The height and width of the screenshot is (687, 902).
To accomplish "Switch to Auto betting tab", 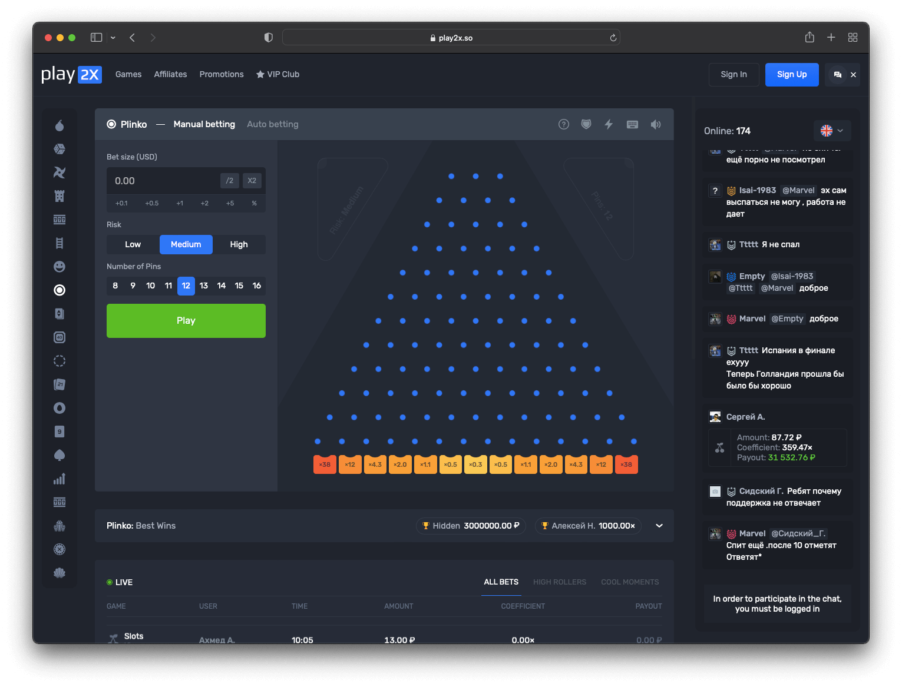I will [272, 124].
